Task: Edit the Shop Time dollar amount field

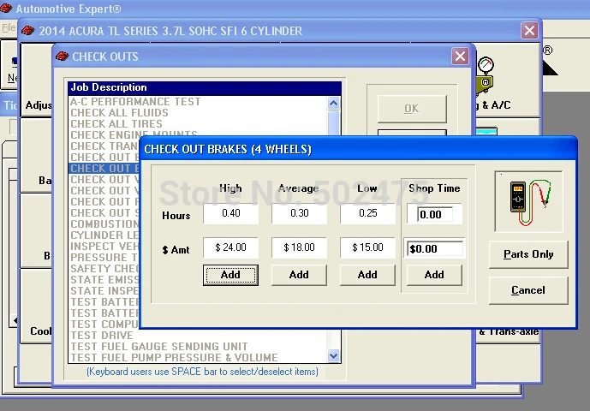Action: pyautogui.click(x=435, y=249)
